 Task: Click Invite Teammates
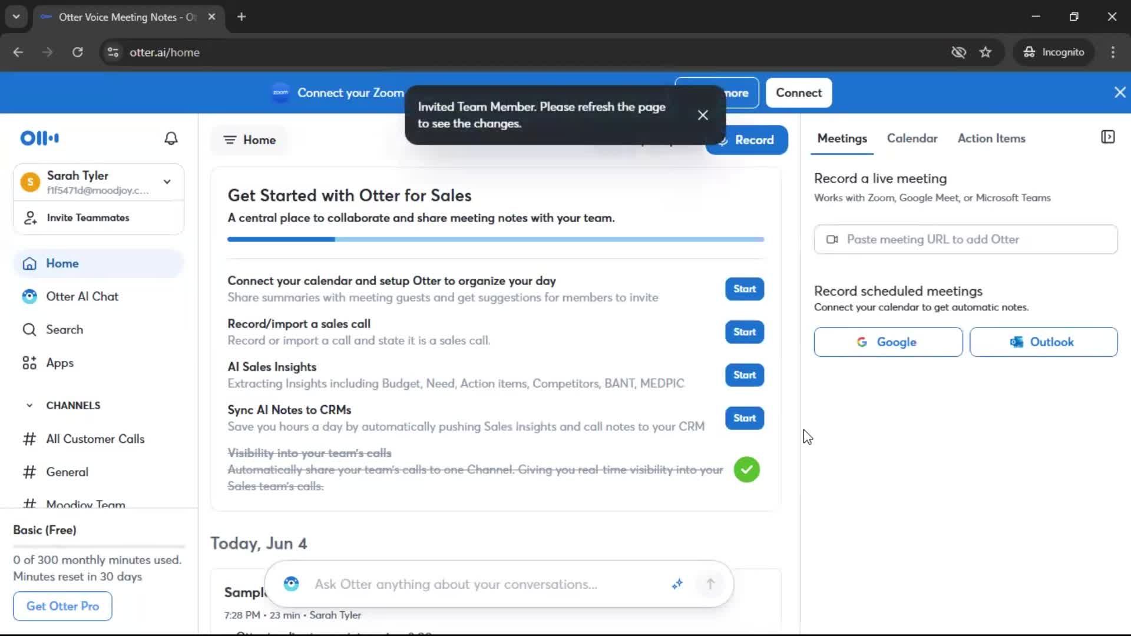click(98, 218)
